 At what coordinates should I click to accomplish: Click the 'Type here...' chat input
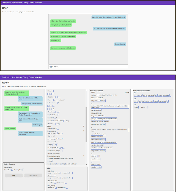click(88, 67)
